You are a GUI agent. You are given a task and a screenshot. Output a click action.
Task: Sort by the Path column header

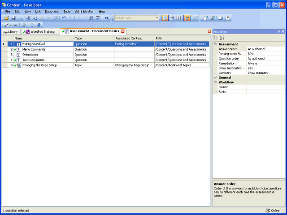point(182,39)
